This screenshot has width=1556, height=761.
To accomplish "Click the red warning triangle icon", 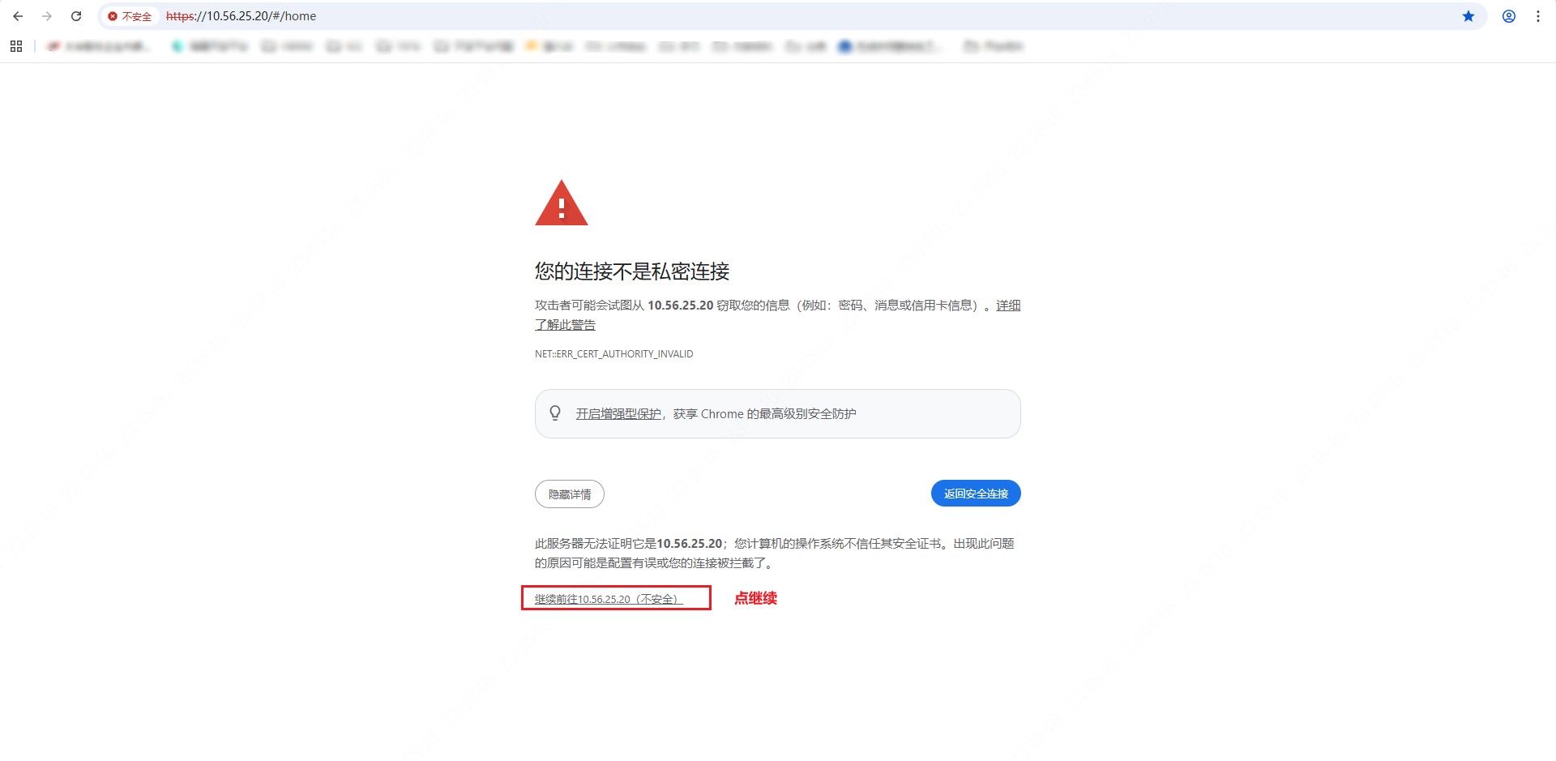I will (x=562, y=203).
